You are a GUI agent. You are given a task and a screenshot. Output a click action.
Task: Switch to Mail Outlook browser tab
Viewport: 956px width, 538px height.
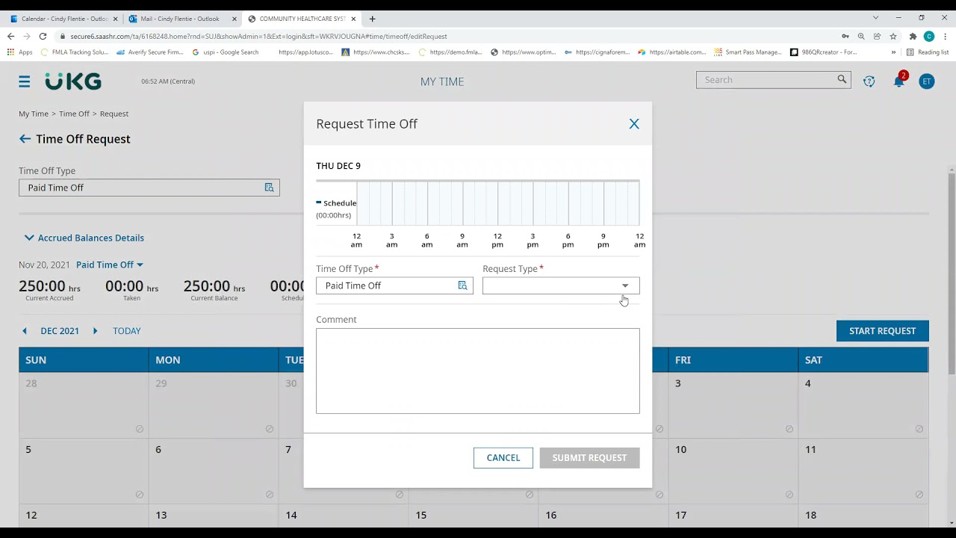click(180, 19)
